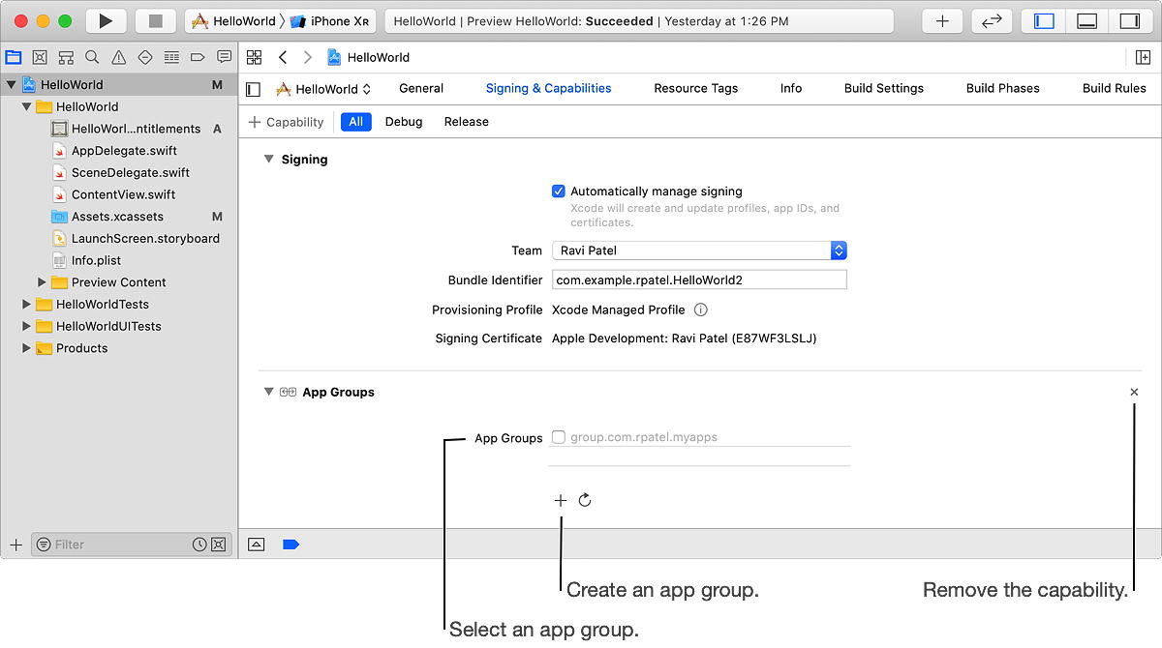The width and height of the screenshot is (1162, 648).
Task: Open Assets.xcassets
Action: pyautogui.click(x=119, y=217)
